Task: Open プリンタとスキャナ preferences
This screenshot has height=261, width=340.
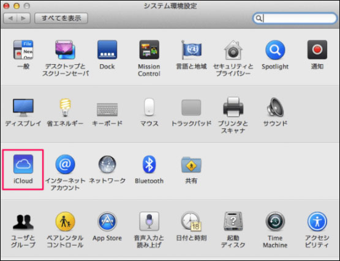Action: pos(233,107)
